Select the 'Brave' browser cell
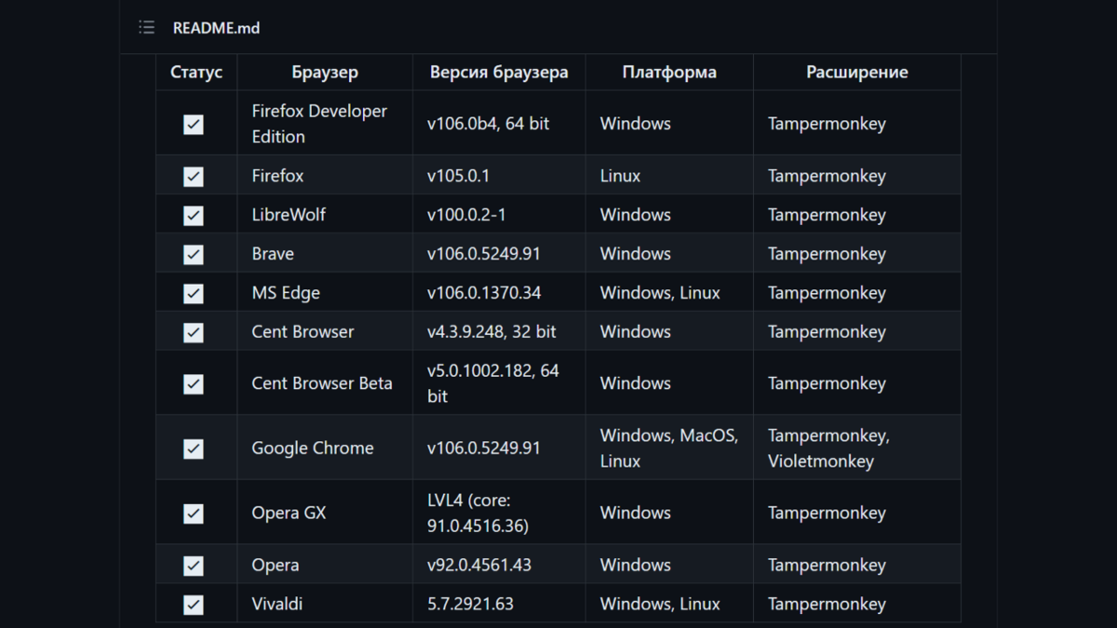The width and height of the screenshot is (1117, 628). pyautogui.click(x=325, y=254)
